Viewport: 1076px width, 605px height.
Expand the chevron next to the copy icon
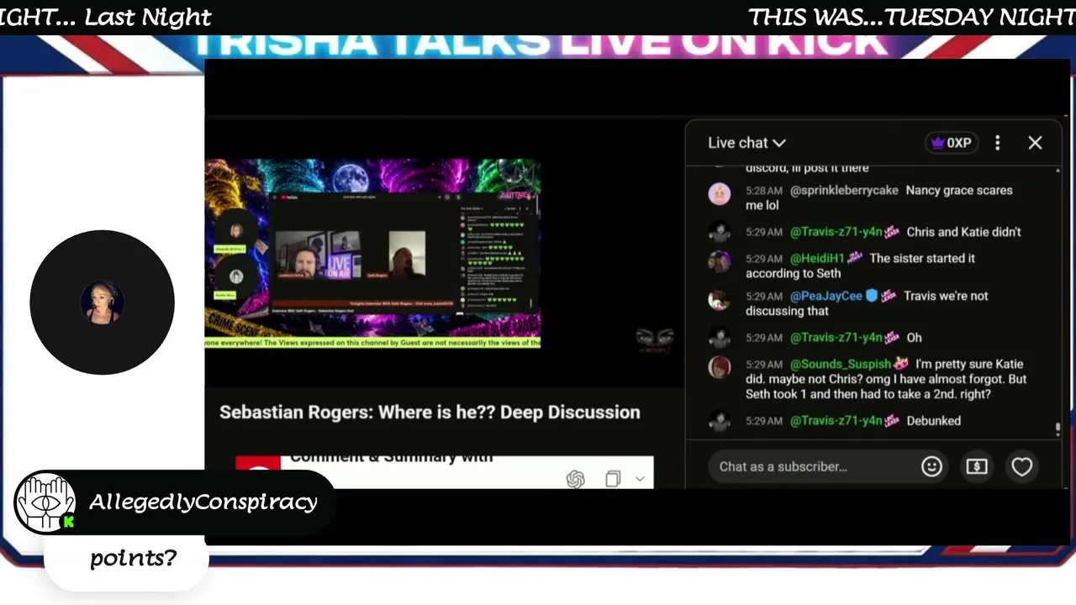[640, 479]
